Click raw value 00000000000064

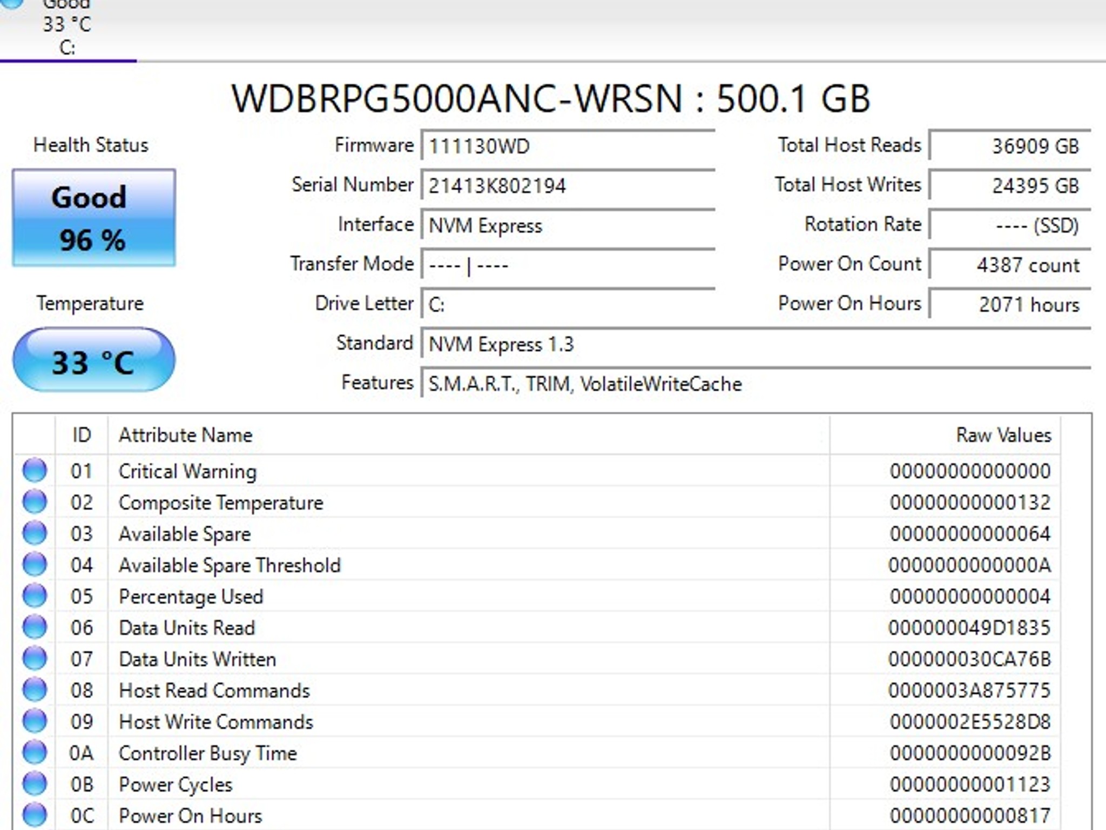(970, 534)
